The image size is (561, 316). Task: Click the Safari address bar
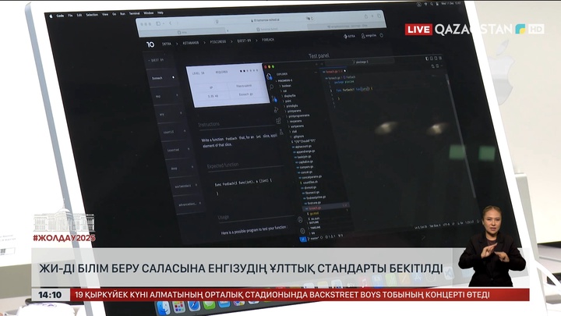point(265,20)
